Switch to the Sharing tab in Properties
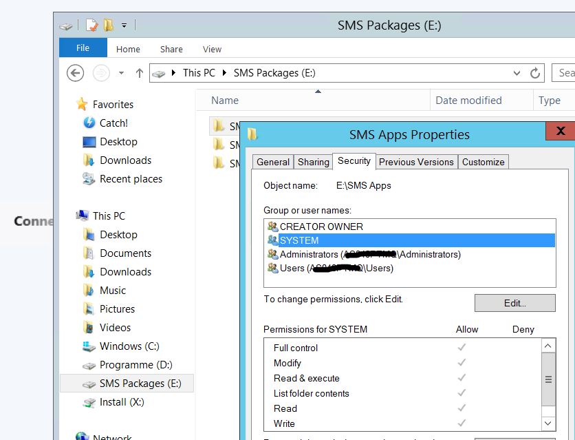This screenshot has width=575, height=440. click(x=314, y=162)
